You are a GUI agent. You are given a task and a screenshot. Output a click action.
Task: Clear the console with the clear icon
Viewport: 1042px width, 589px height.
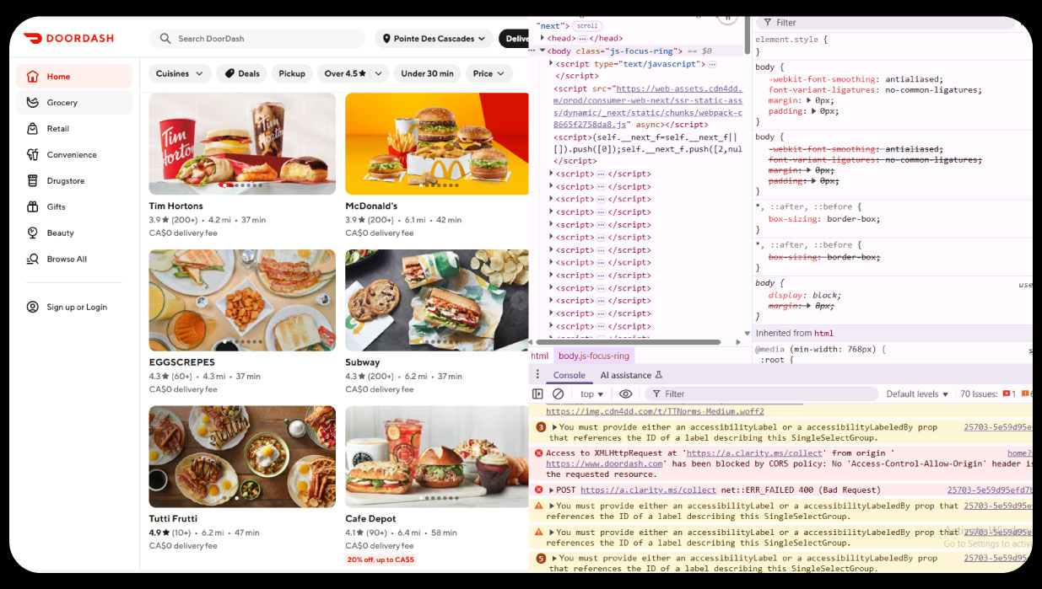[x=558, y=394]
